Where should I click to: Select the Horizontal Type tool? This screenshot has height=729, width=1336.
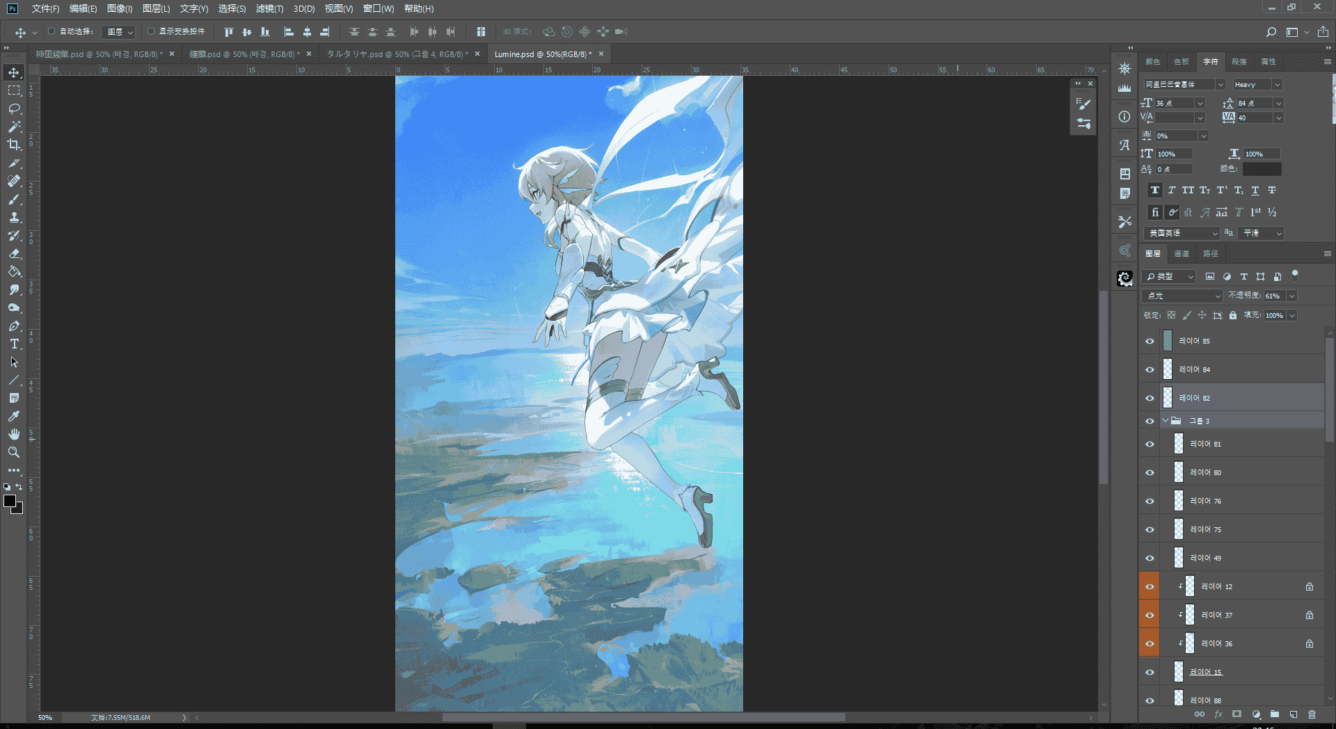[14, 344]
